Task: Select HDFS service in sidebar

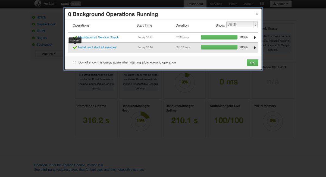Action: pos(41,17)
